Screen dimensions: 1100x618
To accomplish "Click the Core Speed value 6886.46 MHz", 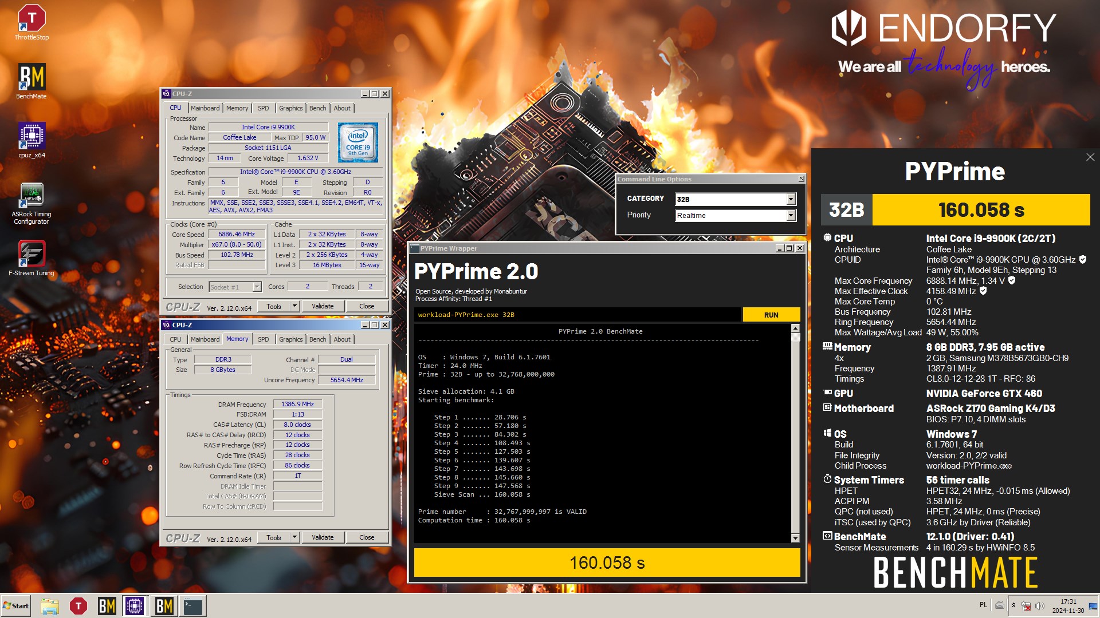I will click(x=237, y=234).
